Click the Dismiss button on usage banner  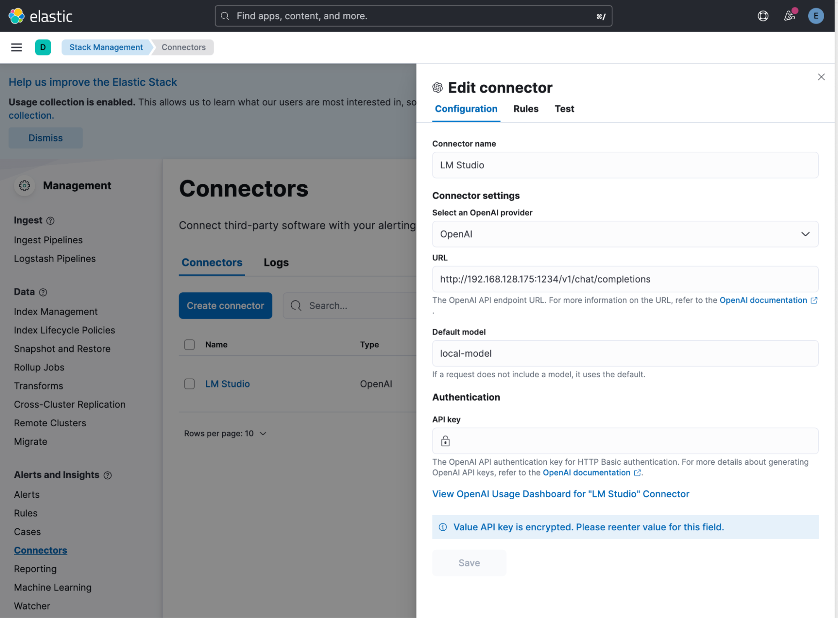coord(45,138)
